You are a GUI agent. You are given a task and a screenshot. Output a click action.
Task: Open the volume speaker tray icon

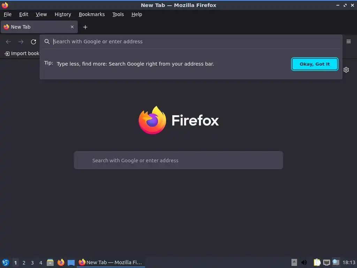(x=304, y=262)
